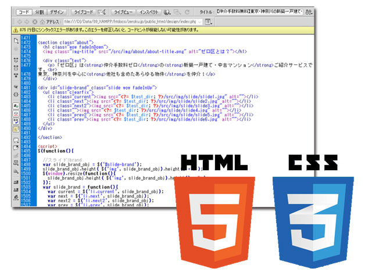Click the visual aids icon beside the globe
Screen dimensions: 372x279
pyautogui.click(x=177, y=12)
